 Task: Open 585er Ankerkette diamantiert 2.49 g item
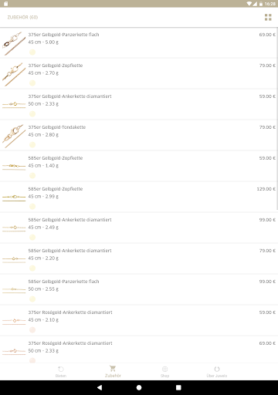(139, 228)
